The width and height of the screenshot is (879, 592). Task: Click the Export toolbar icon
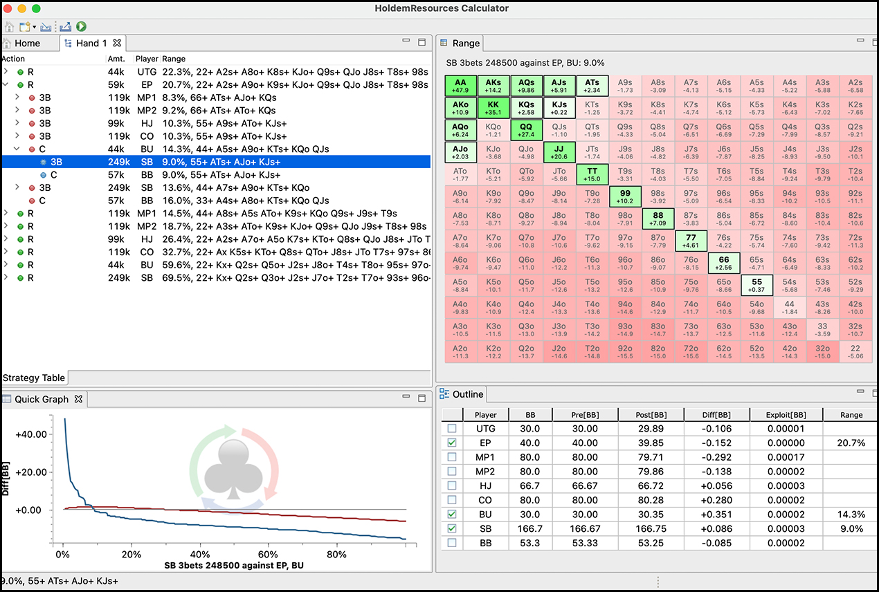66,27
